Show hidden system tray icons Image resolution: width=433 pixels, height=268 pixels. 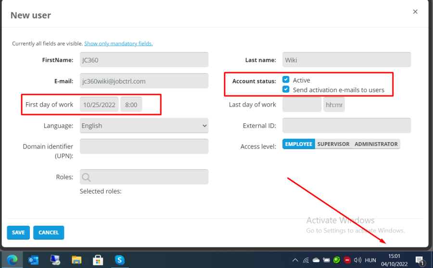295,260
